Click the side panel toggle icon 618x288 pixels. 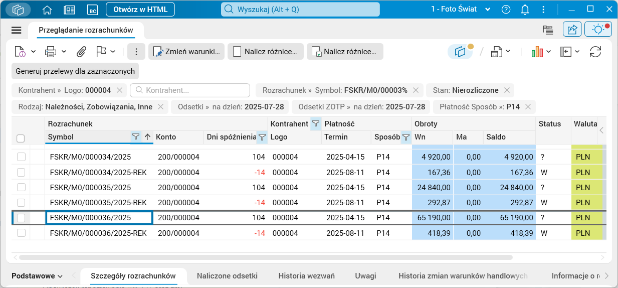pos(566,51)
